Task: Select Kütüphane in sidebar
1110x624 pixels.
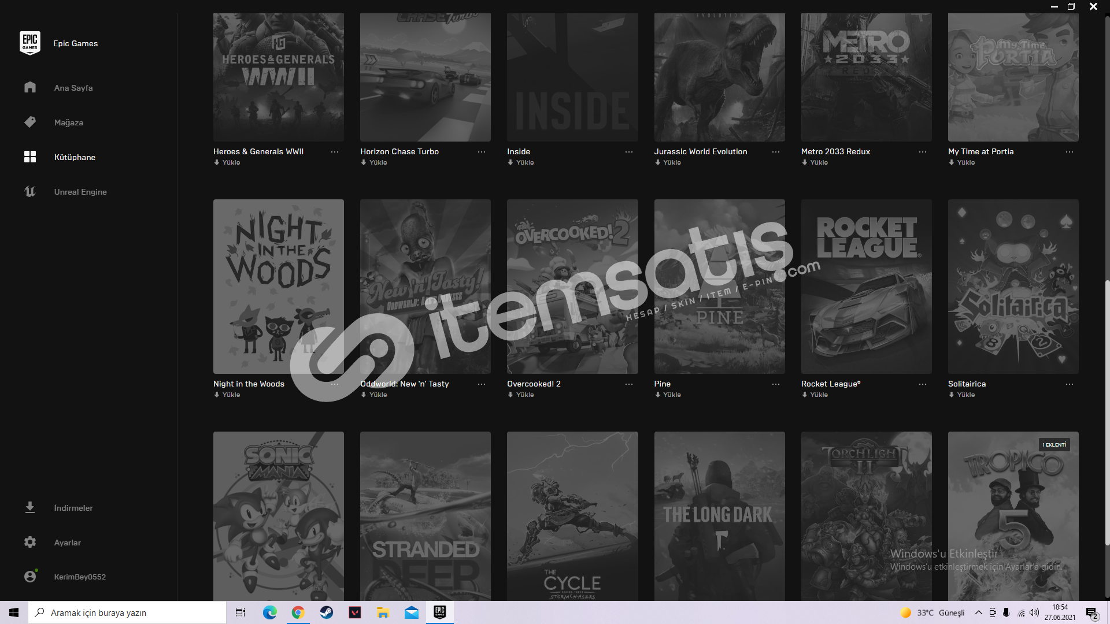Action: coord(75,157)
